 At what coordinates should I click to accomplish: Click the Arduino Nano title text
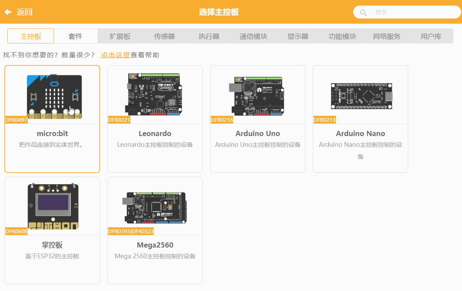coord(361,133)
